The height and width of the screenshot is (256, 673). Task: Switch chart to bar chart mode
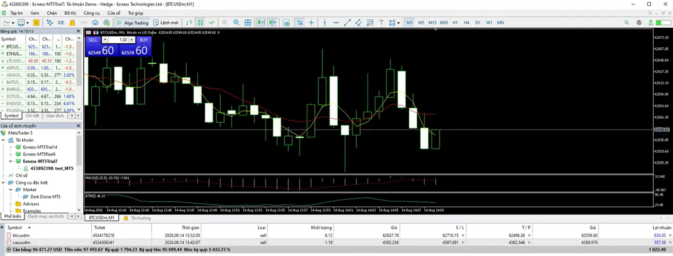pos(189,23)
